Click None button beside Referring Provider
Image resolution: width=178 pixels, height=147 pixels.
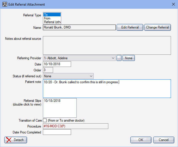[129, 58]
